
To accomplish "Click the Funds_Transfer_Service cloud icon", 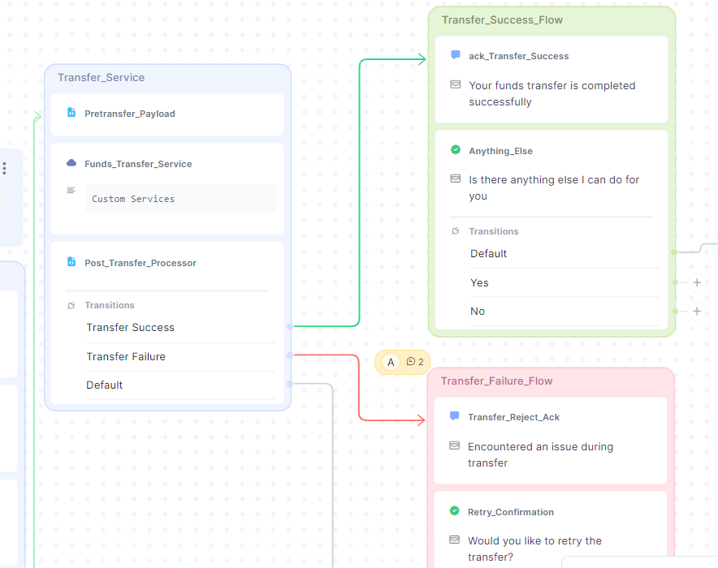I will click(x=71, y=164).
